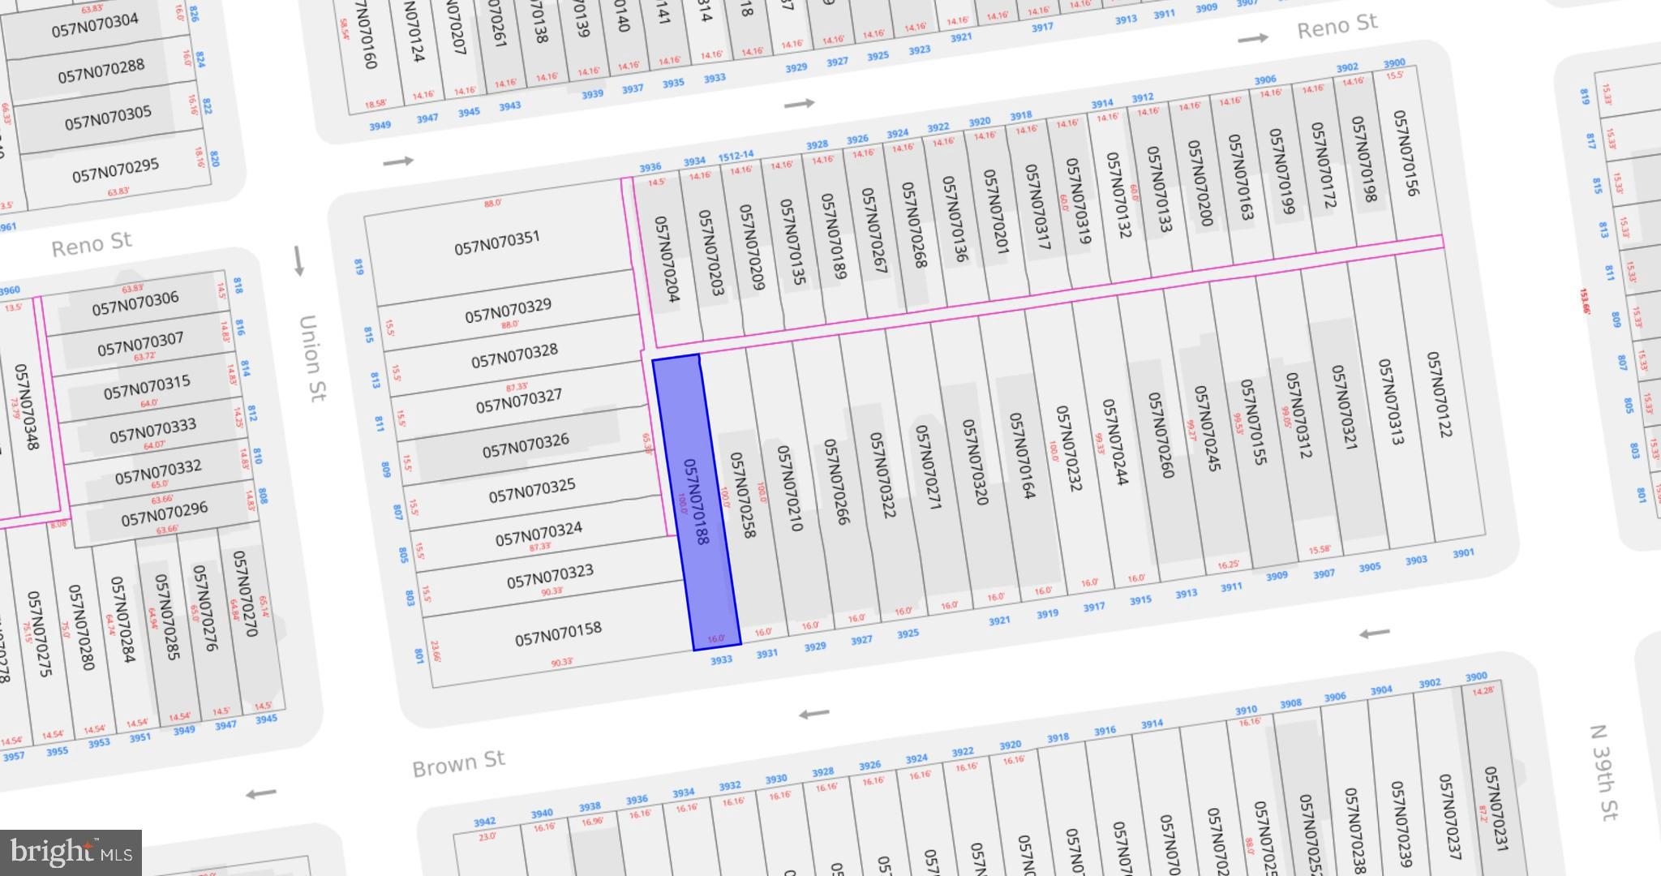The image size is (1661, 876).
Task: Click the top-right Reno St label
Action: click(1337, 27)
